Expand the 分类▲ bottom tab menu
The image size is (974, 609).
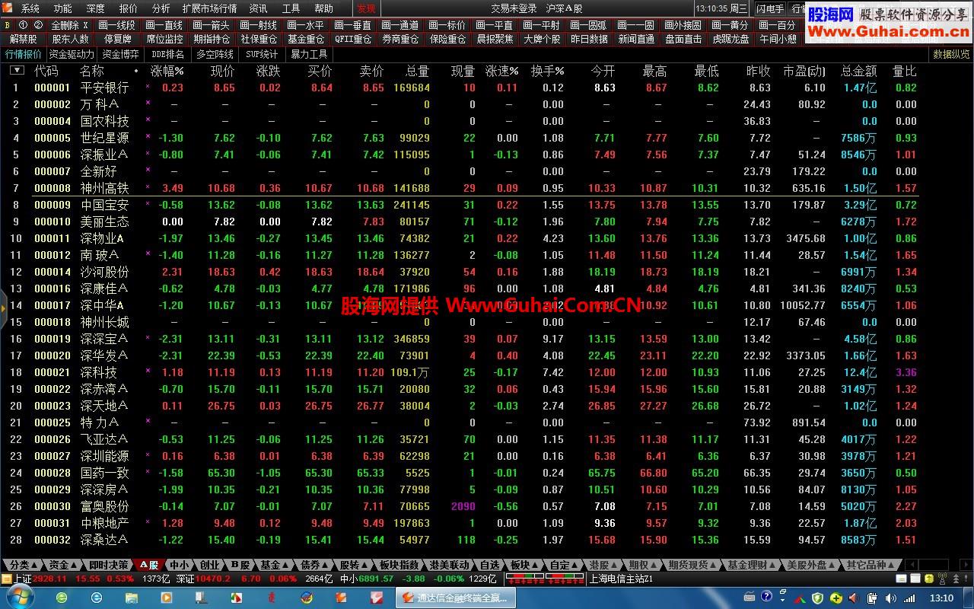(24, 565)
